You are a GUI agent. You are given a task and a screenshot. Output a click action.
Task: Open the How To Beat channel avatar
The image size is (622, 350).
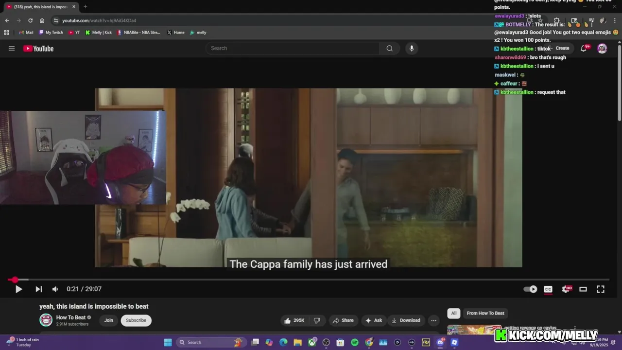pyautogui.click(x=46, y=320)
